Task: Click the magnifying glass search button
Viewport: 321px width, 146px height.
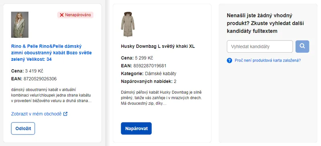Action: (302, 46)
